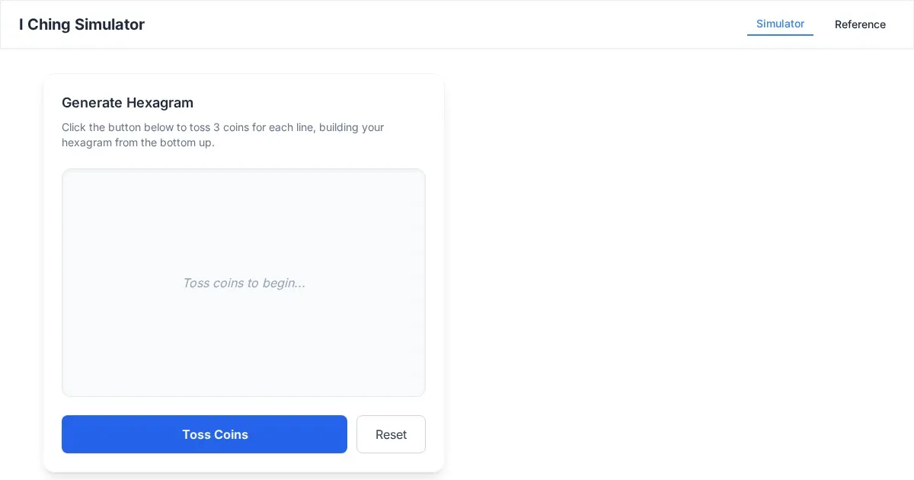This screenshot has height=480, width=914.
Task: Click the I Ching Simulator title
Action: (81, 24)
